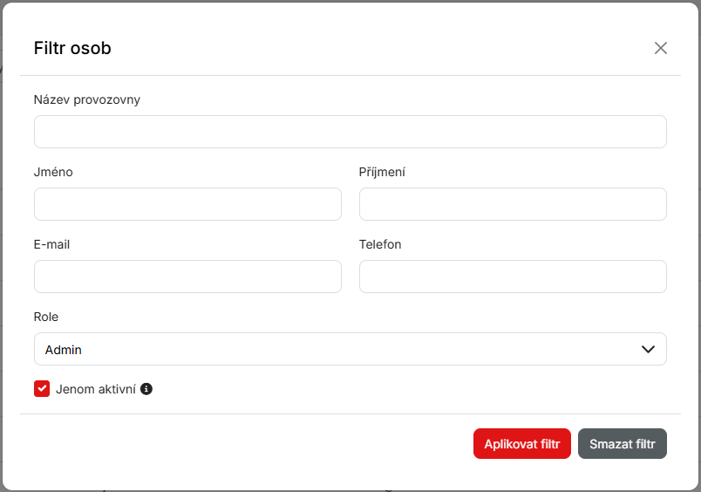Image resolution: width=701 pixels, height=492 pixels.
Task: Click the Jenom aktivní label text
Action: [96, 389]
